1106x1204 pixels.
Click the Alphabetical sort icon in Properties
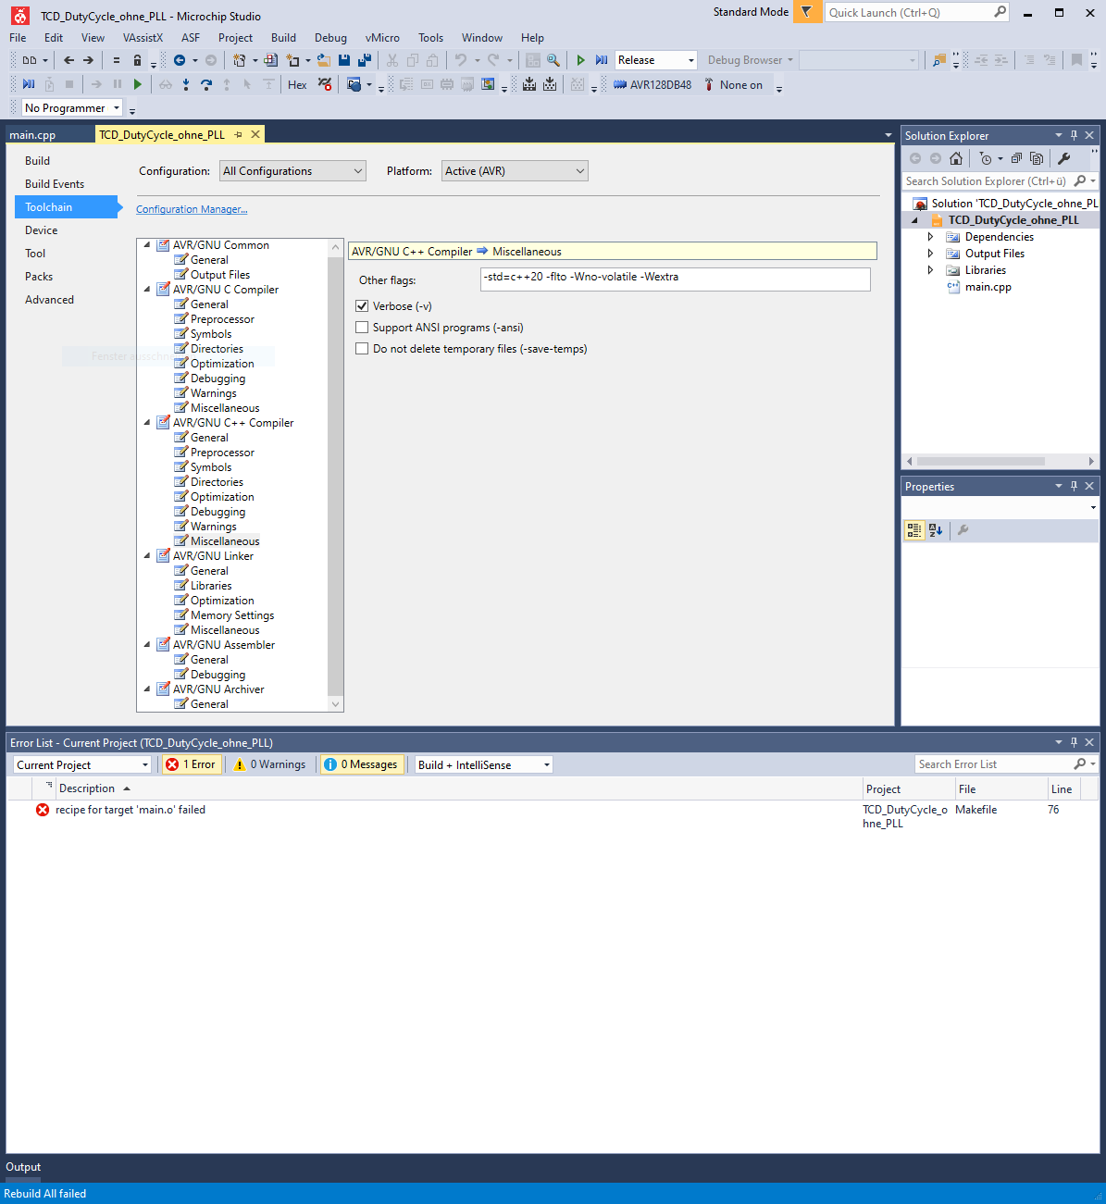pos(936,530)
